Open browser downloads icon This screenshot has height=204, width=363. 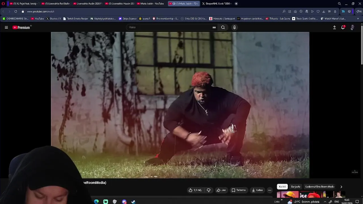[324, 12]
